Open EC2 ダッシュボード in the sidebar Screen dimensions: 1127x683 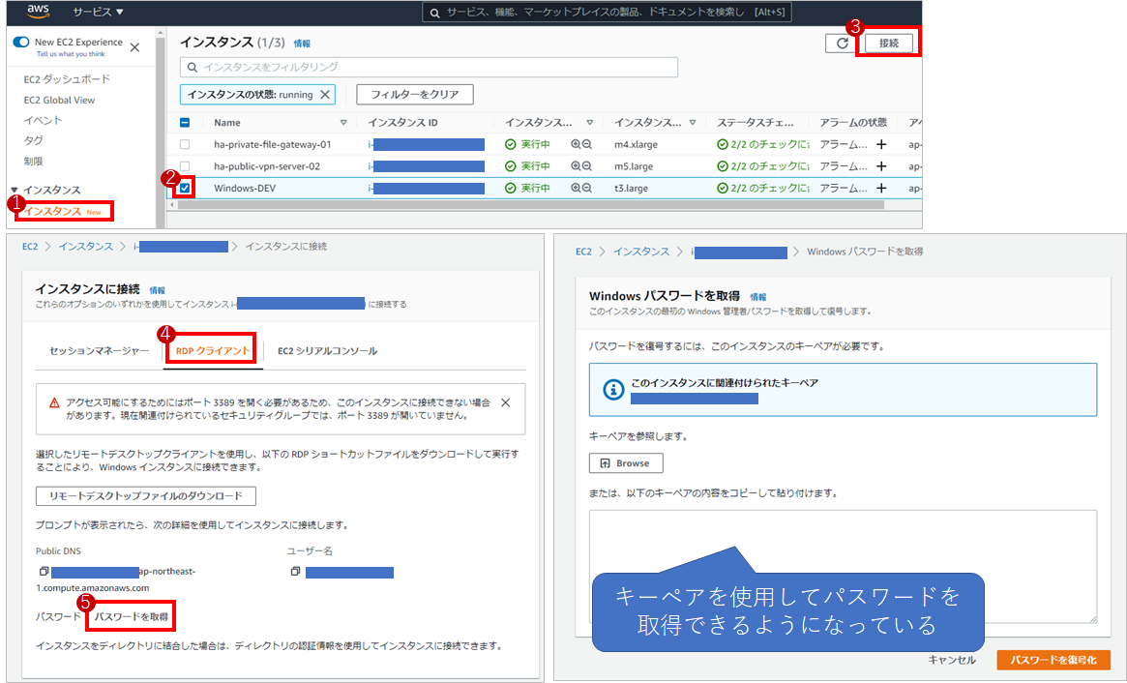(x=67, y=79)
